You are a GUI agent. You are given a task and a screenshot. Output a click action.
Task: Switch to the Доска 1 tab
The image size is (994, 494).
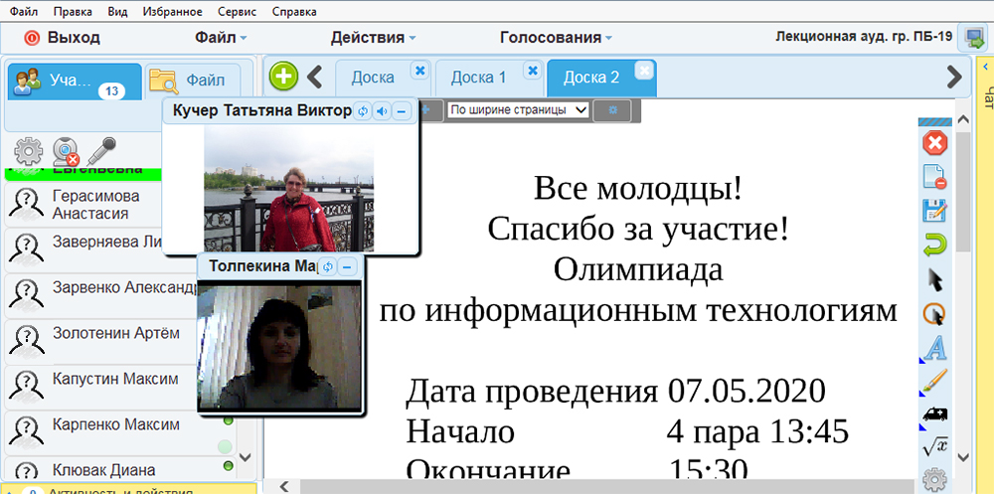point(478,78)
